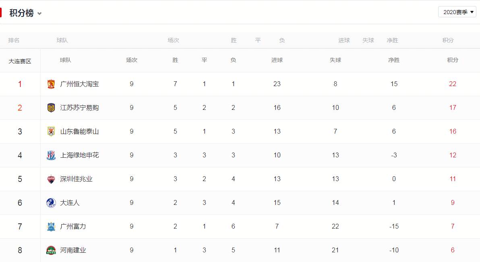
Task: Click the 上海绿地申花 club logo
Action: 50,155
